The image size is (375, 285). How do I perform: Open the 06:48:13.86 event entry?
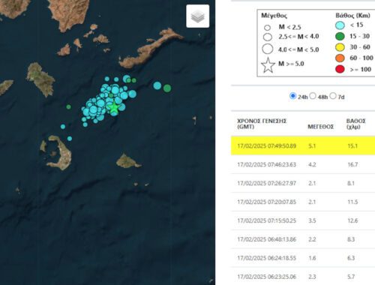click(x=303, y=239)
